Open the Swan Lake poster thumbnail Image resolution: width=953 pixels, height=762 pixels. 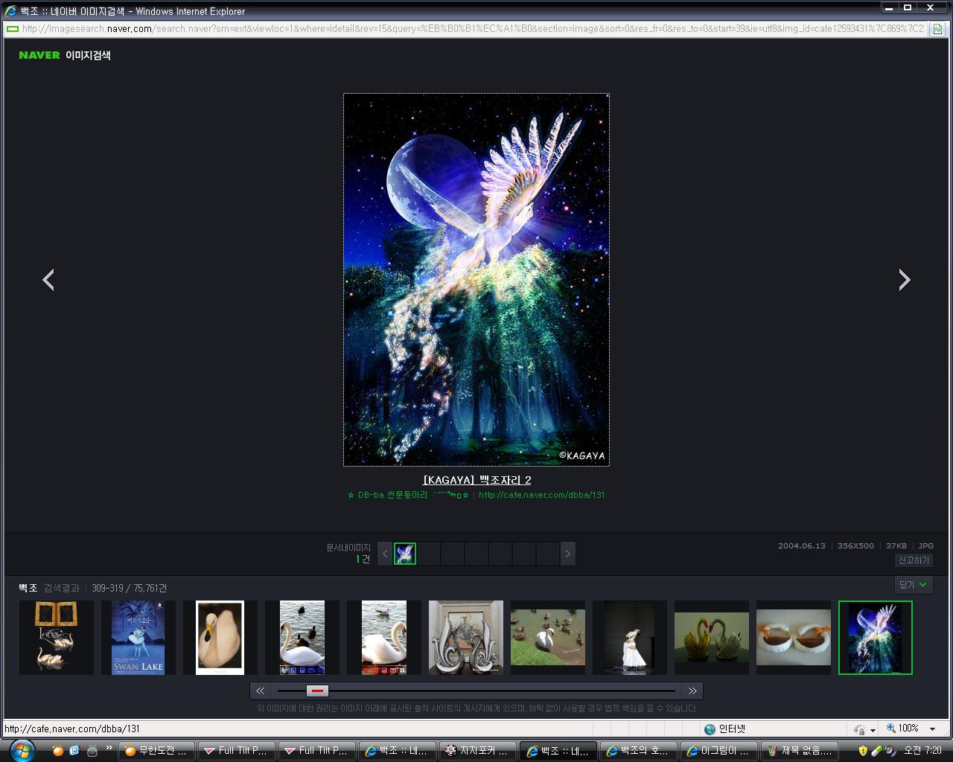[138, 638]
